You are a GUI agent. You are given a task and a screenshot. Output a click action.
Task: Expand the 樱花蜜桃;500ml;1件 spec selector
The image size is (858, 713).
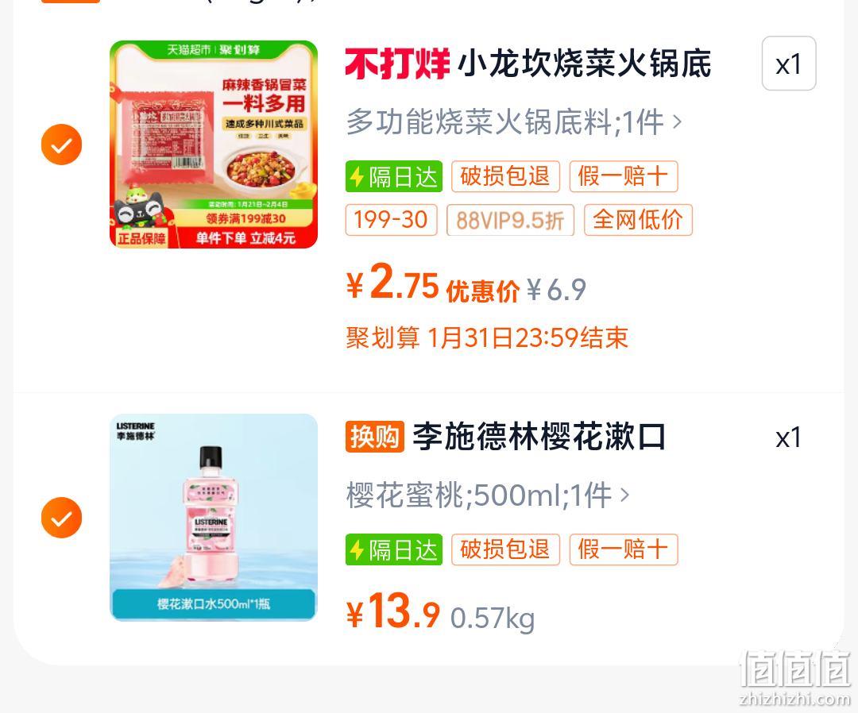[488, 495]
